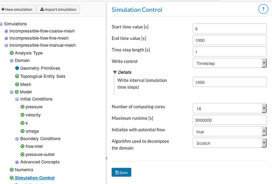Viewport: 272px width, 184px height.
Task: Open the help question mark icon
Action: (x=263, y=9)
